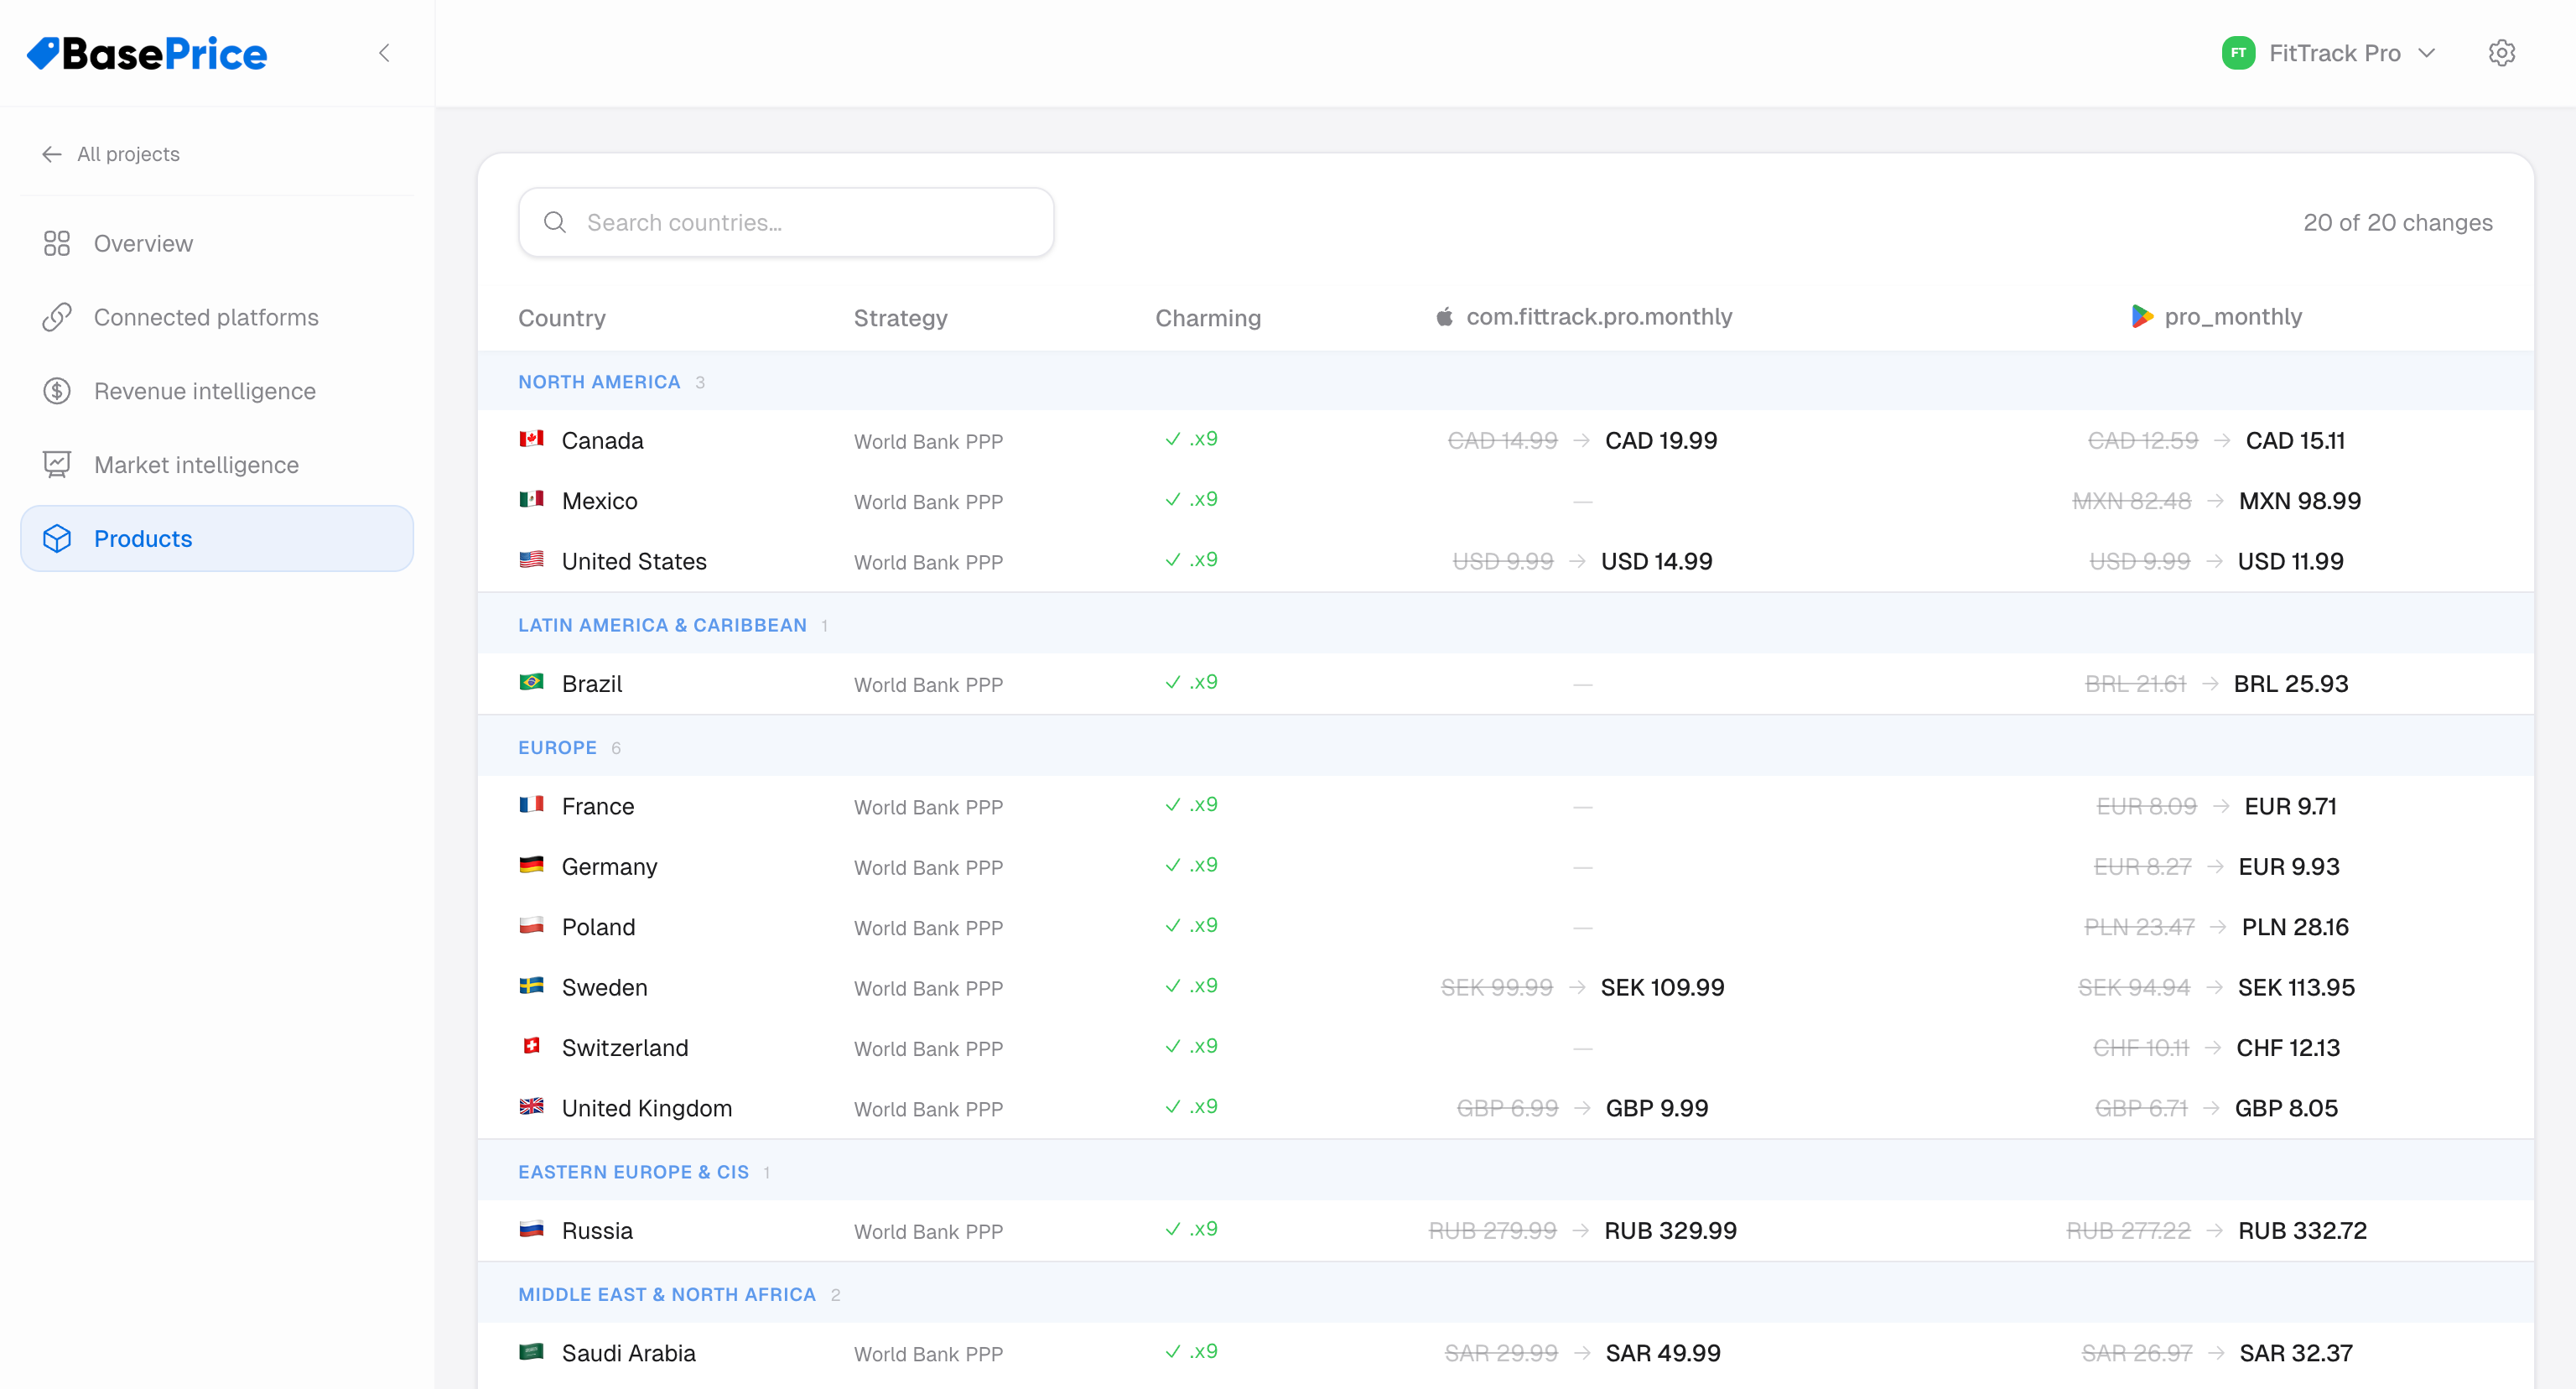The width and height of the screenshot is (2576, 1389).
Task: Click the new price SEK 109.99
Action: pyautogui.click(x=1662, y=988)
